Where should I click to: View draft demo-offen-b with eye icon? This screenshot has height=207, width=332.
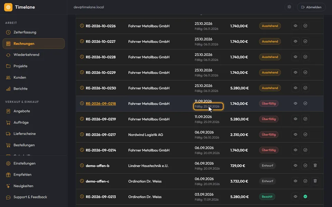[295, 166]
